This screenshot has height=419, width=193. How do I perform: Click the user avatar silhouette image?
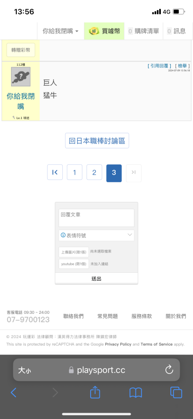(21, 77)
